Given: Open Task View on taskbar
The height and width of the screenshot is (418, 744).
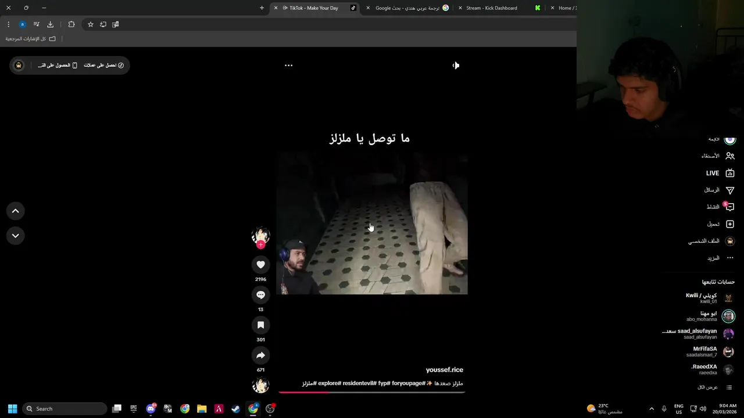Looking at the screenshot, I should click(x=117, y=409).
